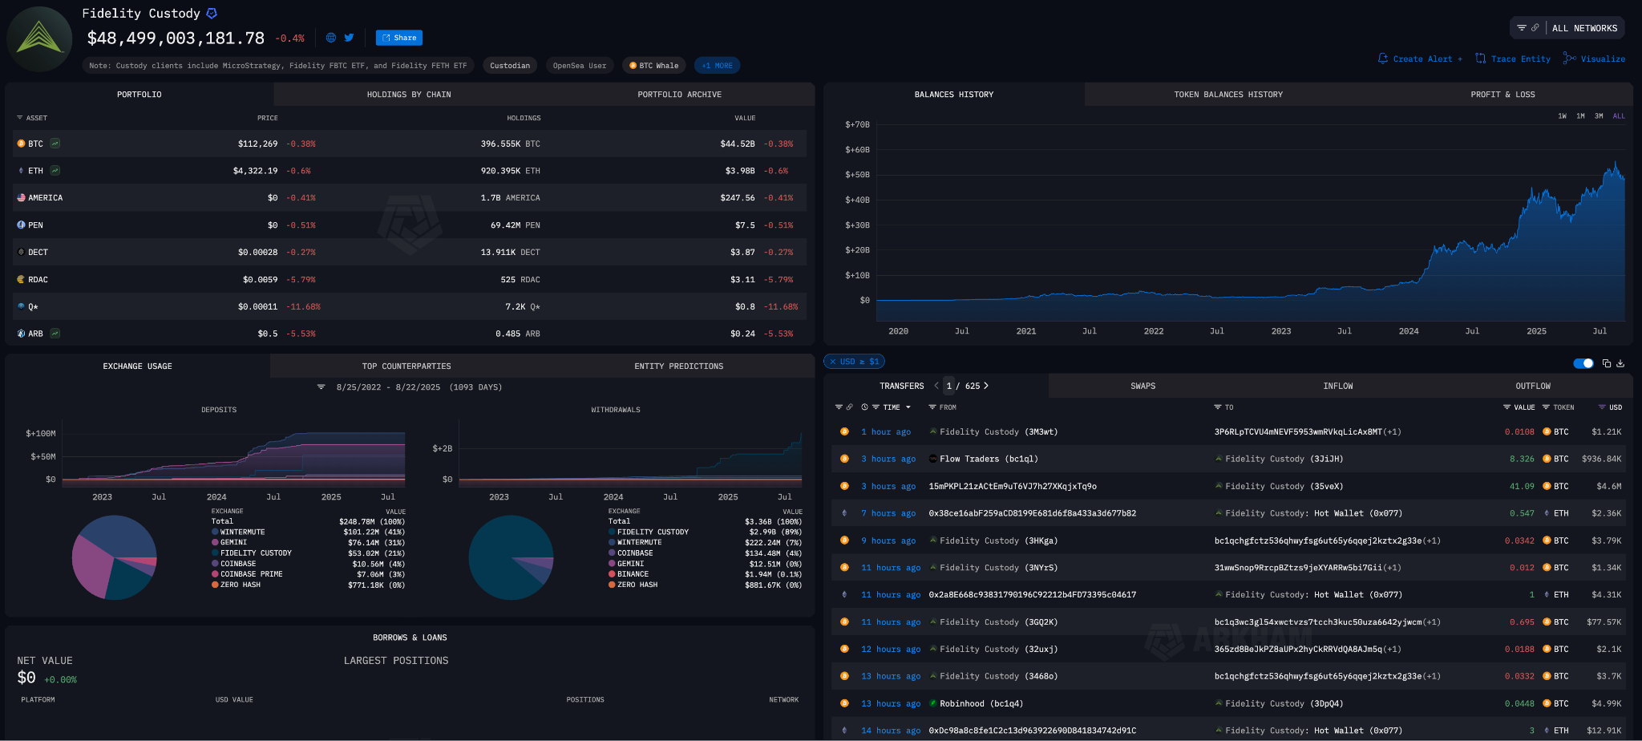The width and height of the screenshot is (1642, 741).
Task: Click the FROM column filter icon
Action: pos(932,407)
